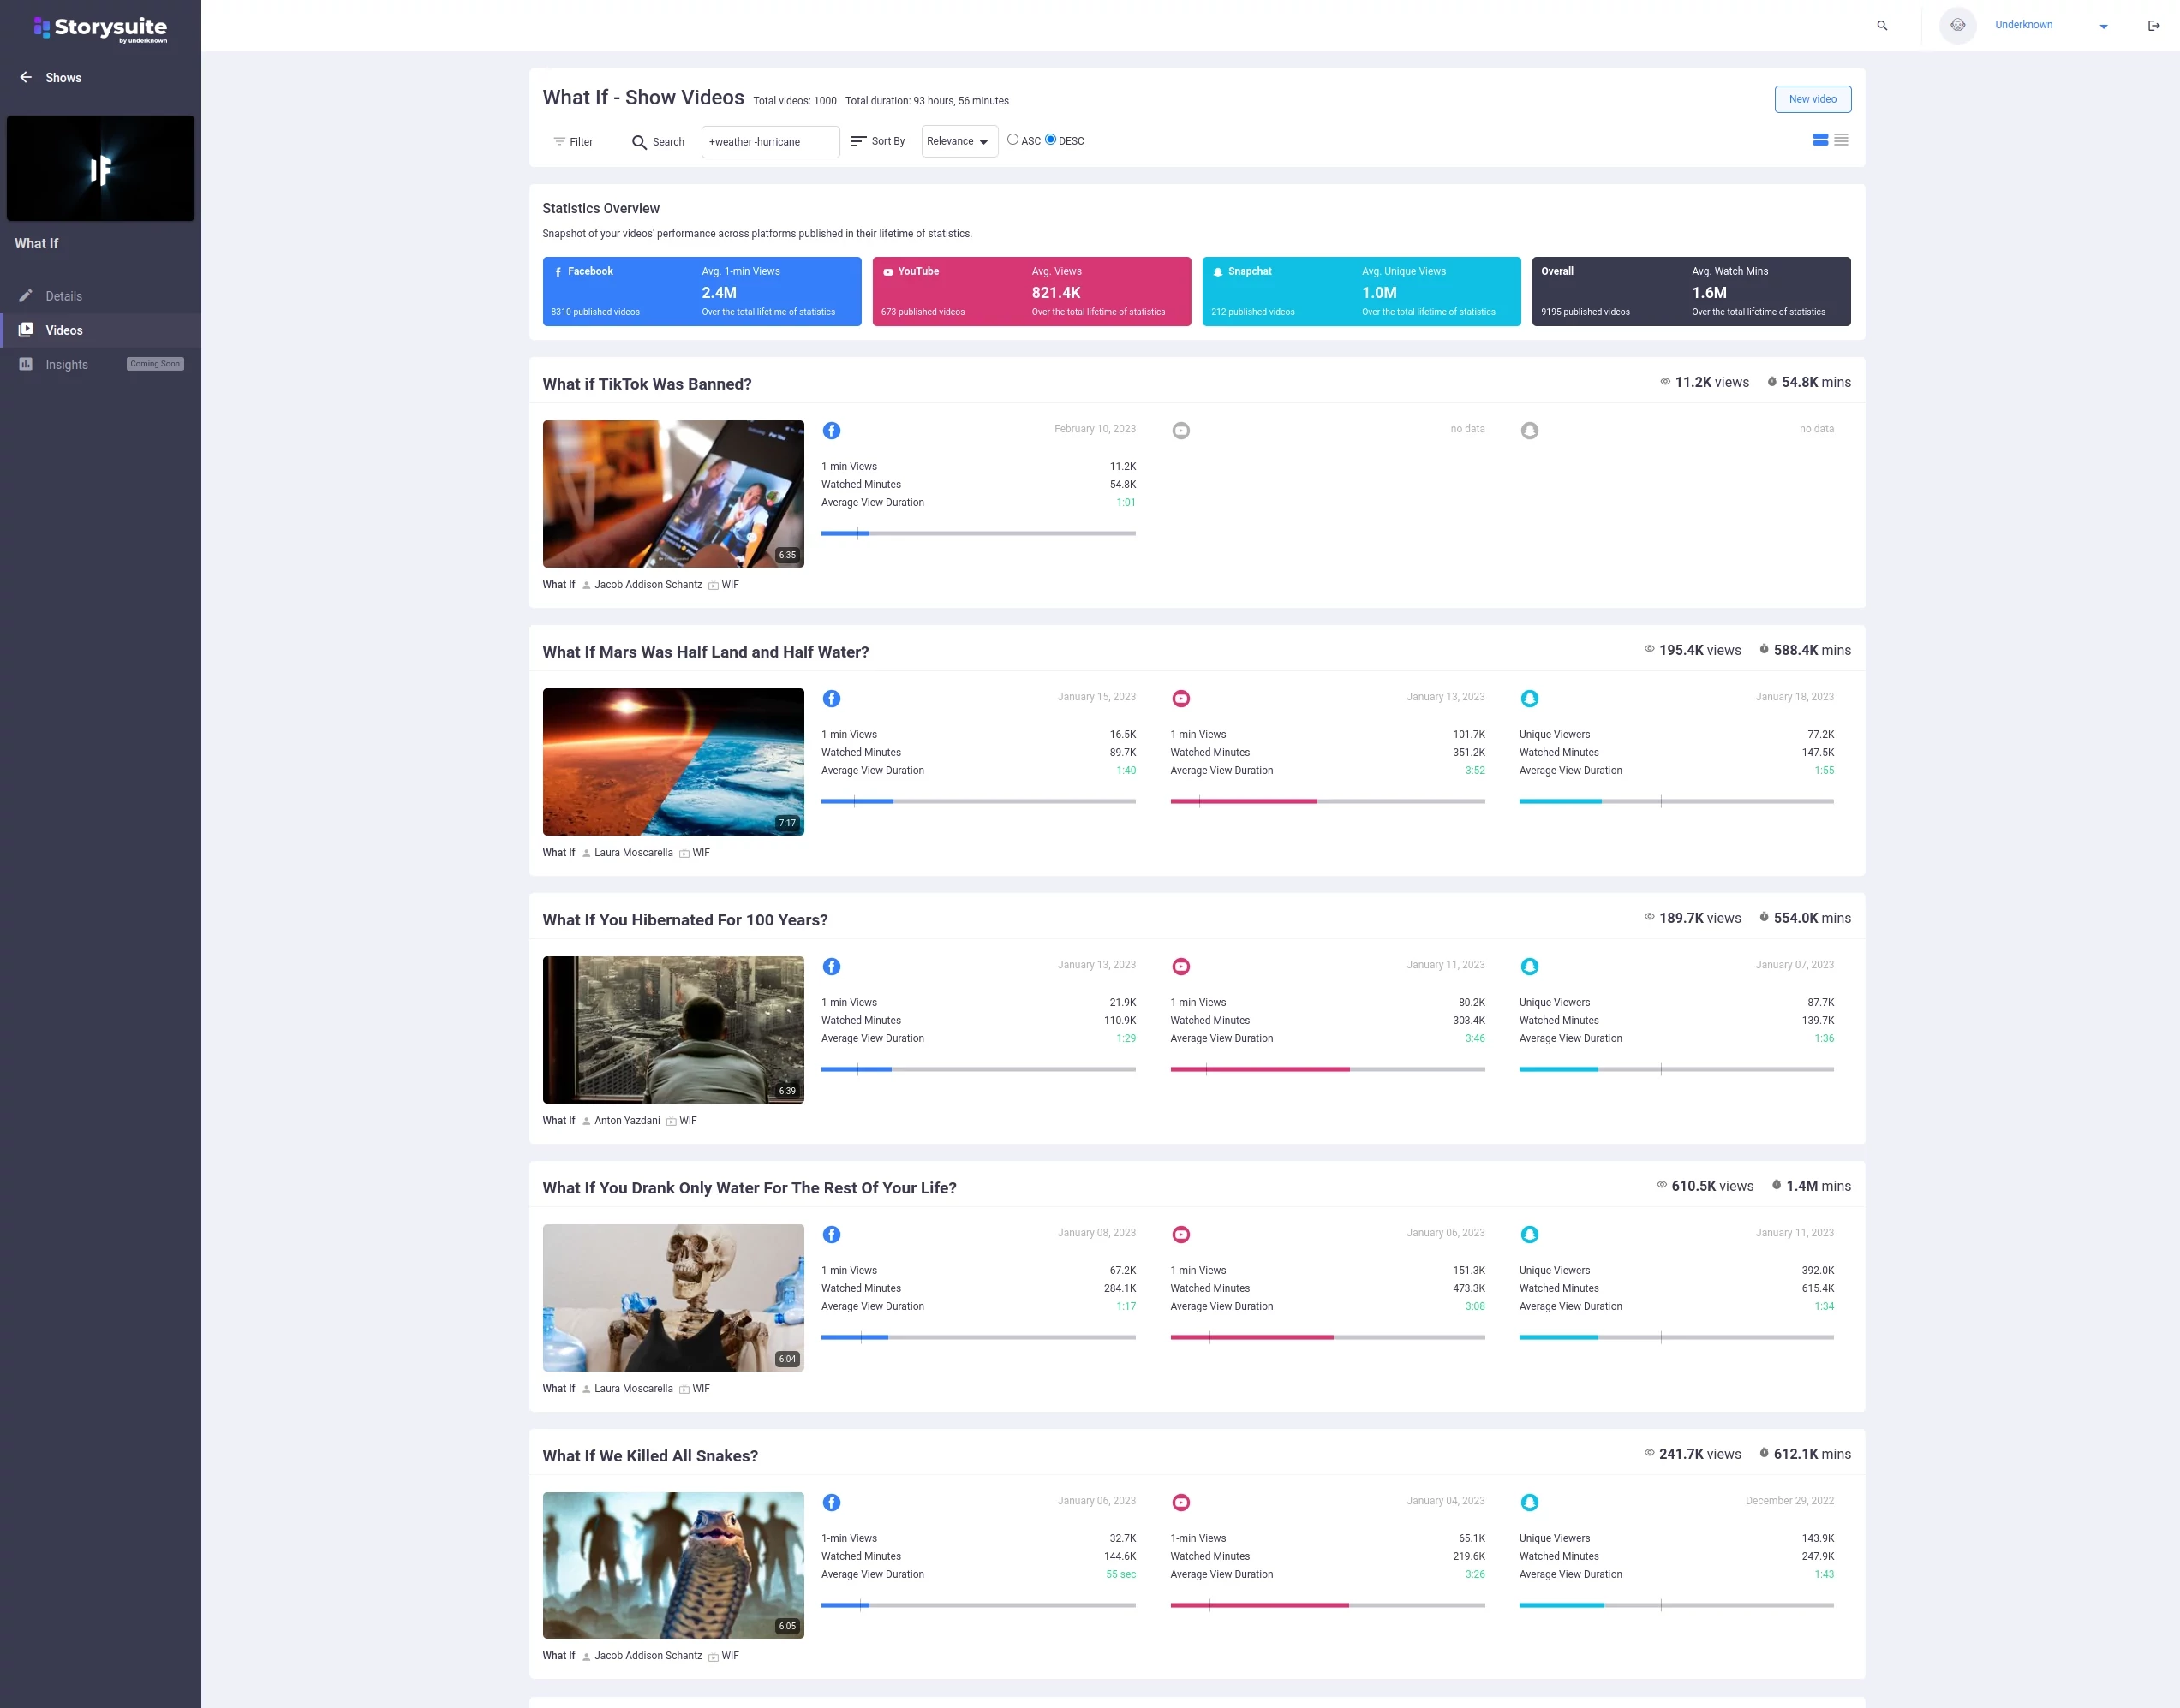
Task: Open the Filter panel
Action: tap(572, 141)
